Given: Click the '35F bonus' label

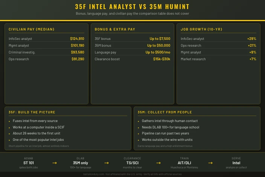Looking at the screenshot, I should coord(102,39).
